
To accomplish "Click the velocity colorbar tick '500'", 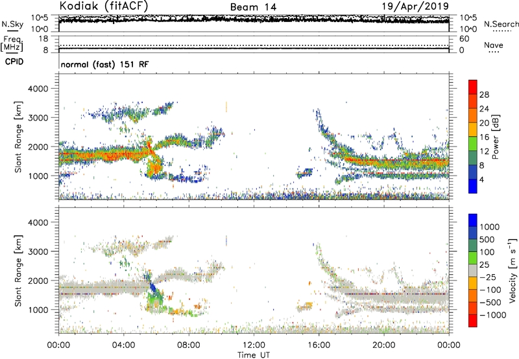I will click(487, 239).
